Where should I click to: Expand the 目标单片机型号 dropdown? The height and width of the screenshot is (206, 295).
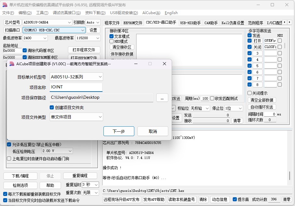[76, 77]
